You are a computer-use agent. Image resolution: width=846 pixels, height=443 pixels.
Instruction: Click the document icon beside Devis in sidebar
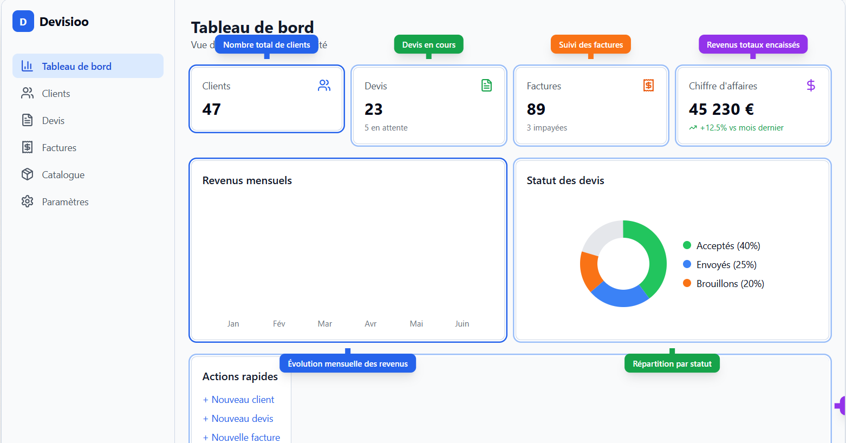coord(28,120)
